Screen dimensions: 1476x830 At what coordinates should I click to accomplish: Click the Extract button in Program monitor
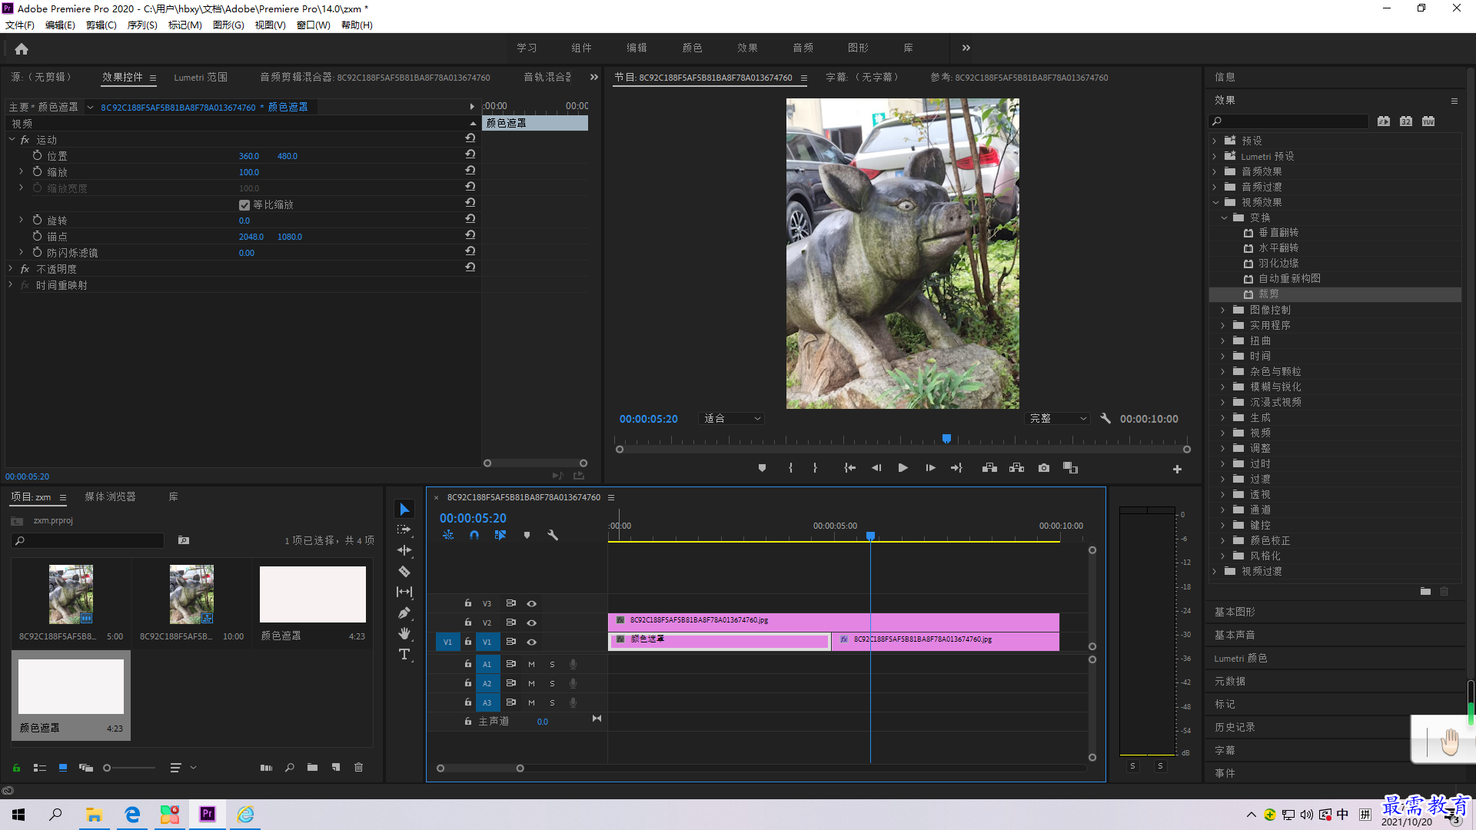1016,468
